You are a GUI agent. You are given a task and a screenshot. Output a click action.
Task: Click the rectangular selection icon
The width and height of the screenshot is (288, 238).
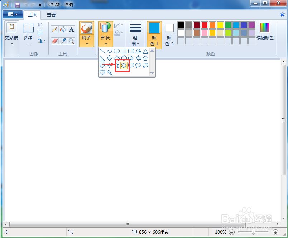coord(28,28)
